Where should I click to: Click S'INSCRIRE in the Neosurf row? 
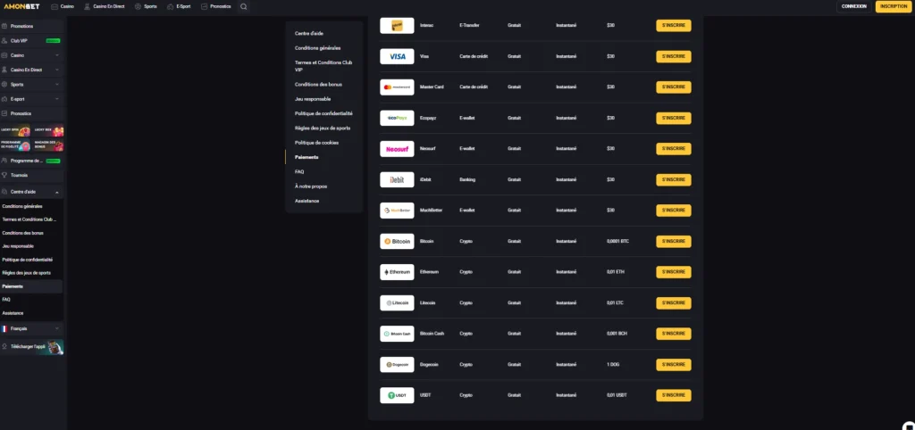674,149
